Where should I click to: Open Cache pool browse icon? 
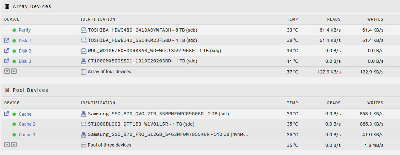pos(7,114)
